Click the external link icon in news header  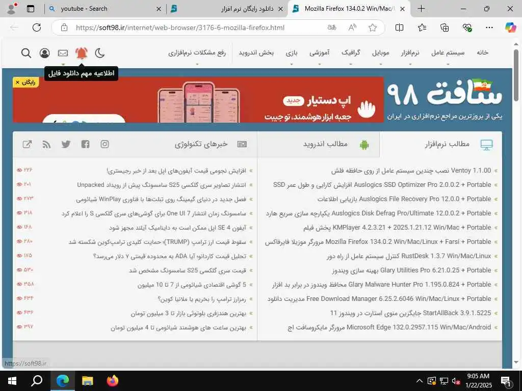tap(28, 144)
